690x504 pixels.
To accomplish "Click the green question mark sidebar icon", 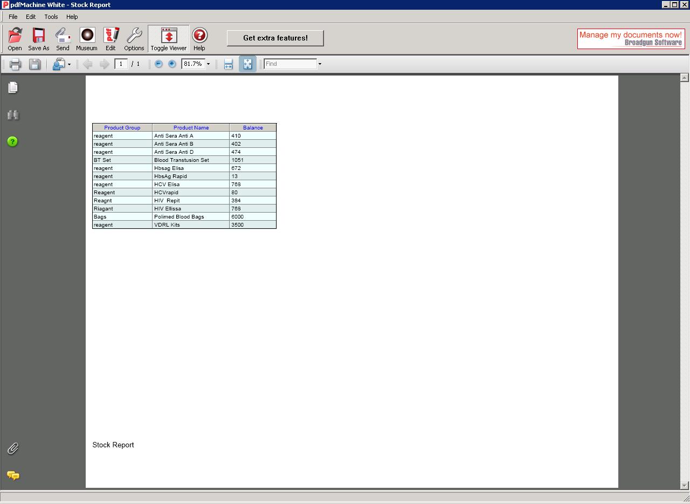I will click(12, 141).
